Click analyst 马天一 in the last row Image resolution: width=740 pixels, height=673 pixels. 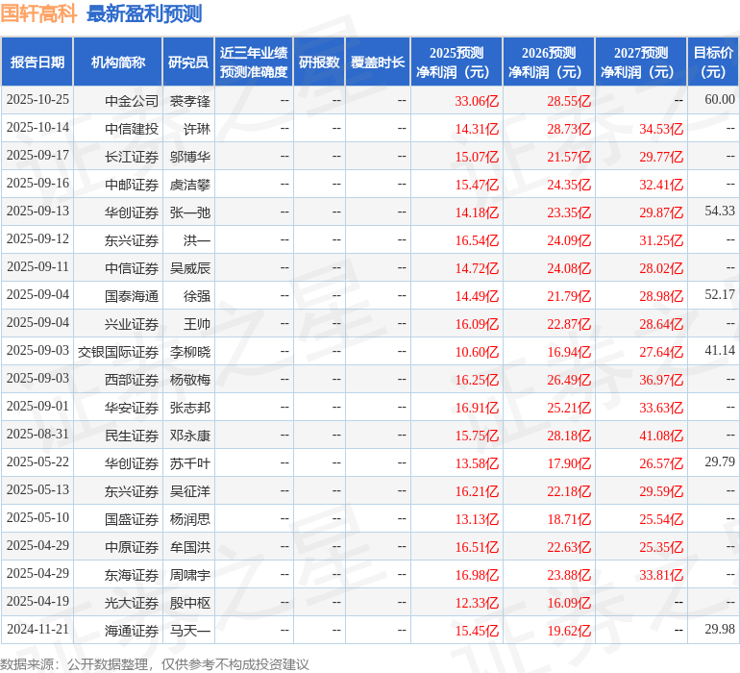(x=189, y=630)
